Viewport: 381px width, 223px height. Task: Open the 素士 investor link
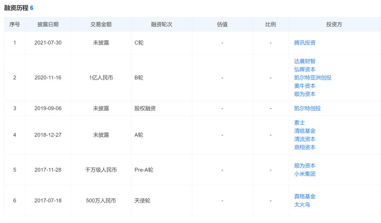300,123
